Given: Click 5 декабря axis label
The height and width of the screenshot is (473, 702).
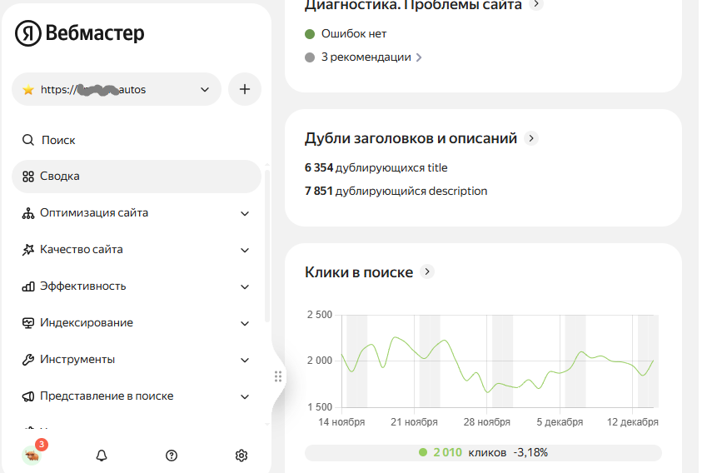Looking at the screenshot, I should [560, 422].
